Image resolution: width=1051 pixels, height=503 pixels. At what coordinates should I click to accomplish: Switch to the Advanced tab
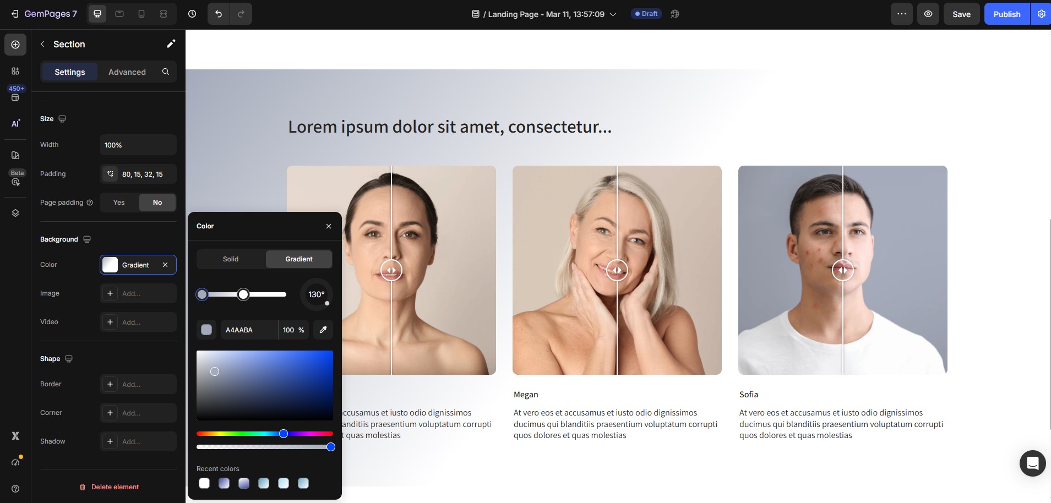[127, 72]
